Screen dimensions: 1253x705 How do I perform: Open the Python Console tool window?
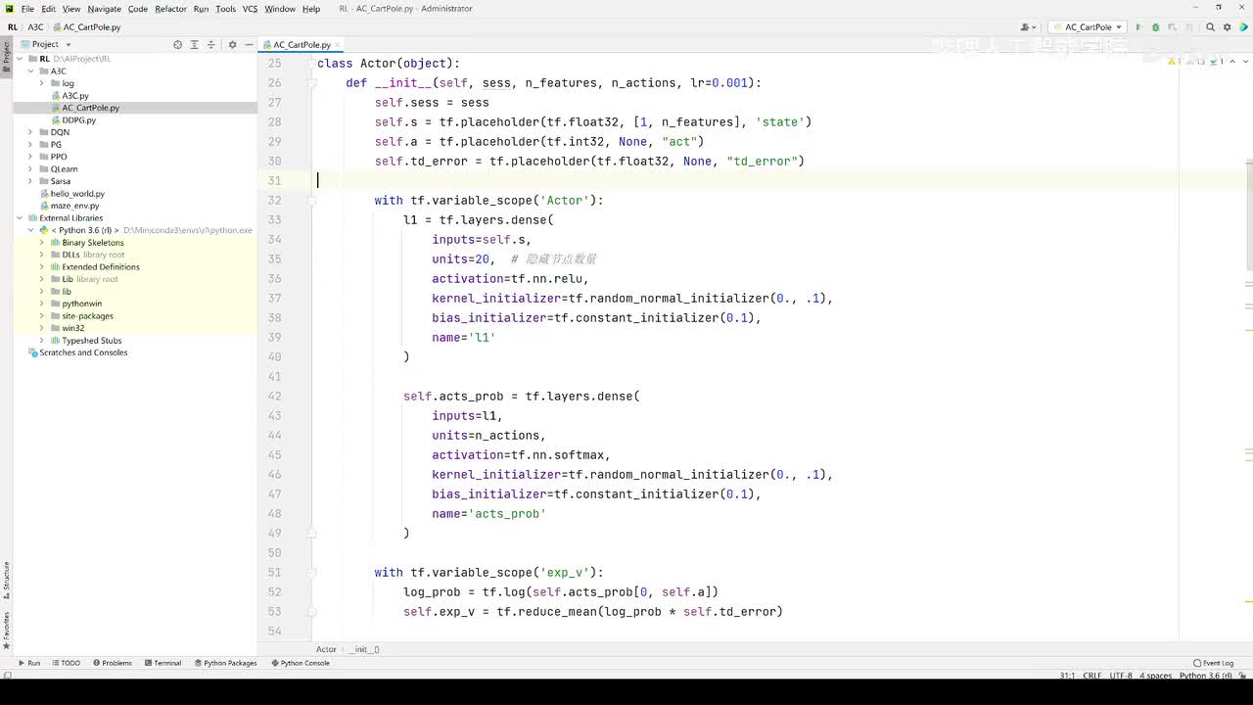(x=300, y=663)
